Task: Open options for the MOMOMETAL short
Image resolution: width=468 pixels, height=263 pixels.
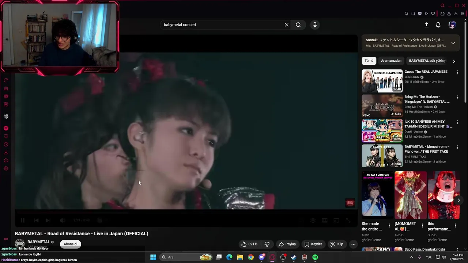Action: coord(422,226)
